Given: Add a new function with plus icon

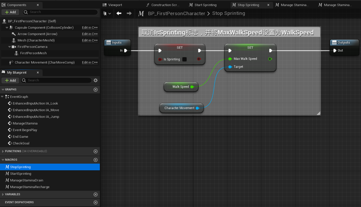Looking at the screenshot, I should [x=96, y=151].
